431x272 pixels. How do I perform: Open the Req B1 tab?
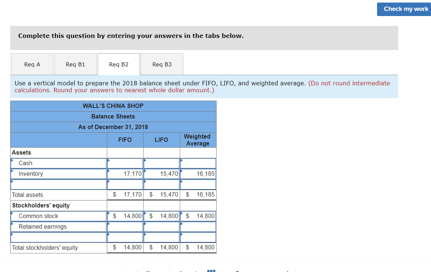[75, 64]
